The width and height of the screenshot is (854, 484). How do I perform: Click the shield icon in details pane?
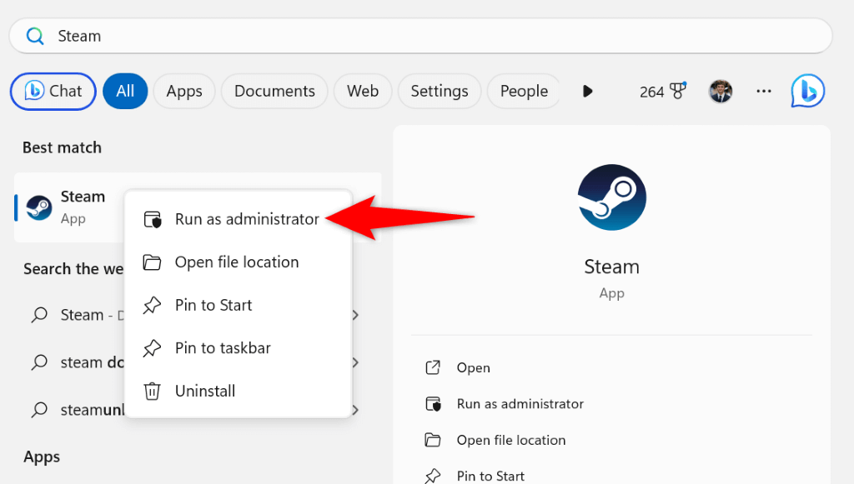(433, 404)
